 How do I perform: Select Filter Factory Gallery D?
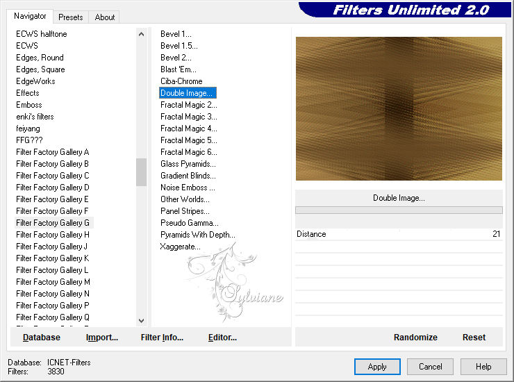coord(53,188)
